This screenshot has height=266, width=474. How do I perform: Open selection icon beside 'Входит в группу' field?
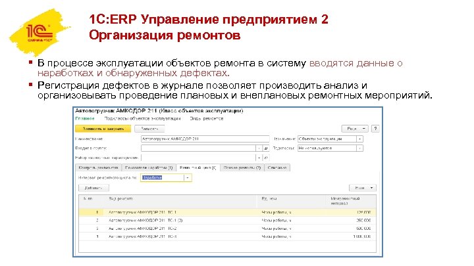tap(266, 148)
